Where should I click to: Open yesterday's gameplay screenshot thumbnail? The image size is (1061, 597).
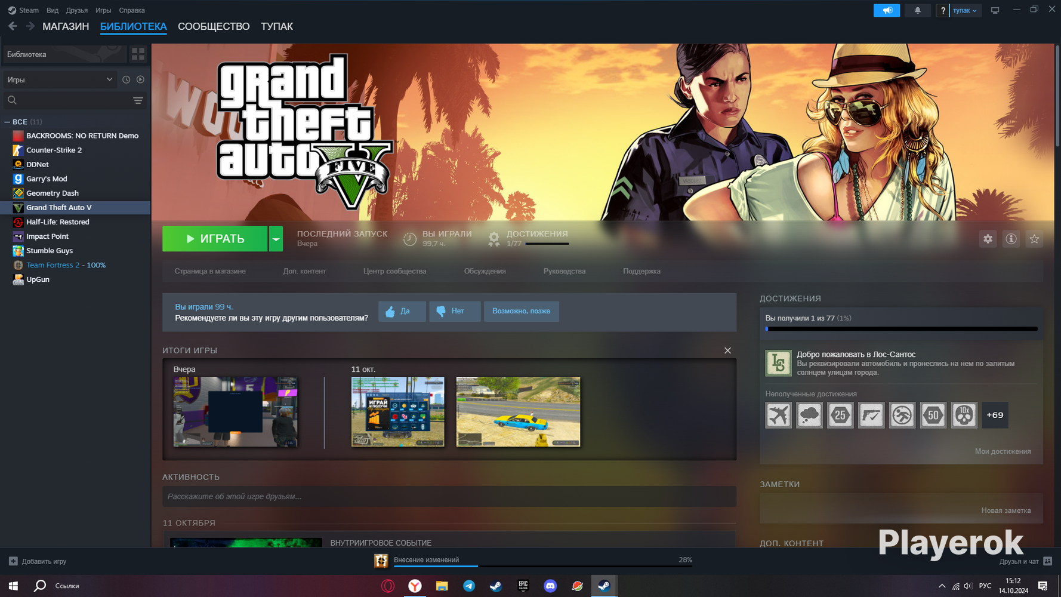(x=235, y=411)
